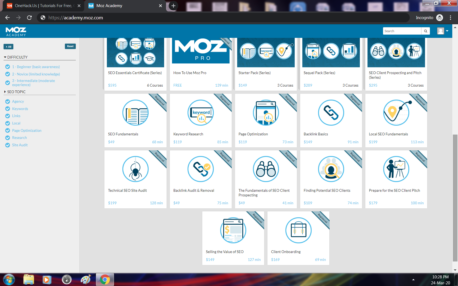Click the Client Onboarding briefcase icon
Screen dimensions: 458x286
pos(298,230)
